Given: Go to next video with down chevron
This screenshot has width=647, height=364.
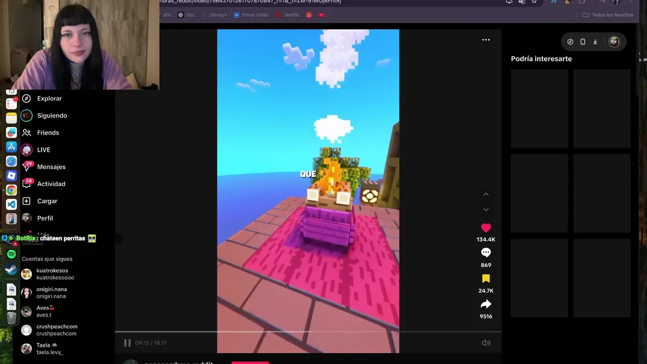Looking at the screenshot, I should click(486, 209).
